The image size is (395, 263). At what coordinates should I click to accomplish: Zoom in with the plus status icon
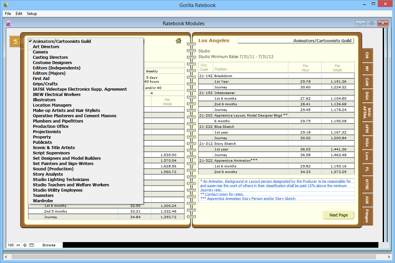(x=25, y=245)
